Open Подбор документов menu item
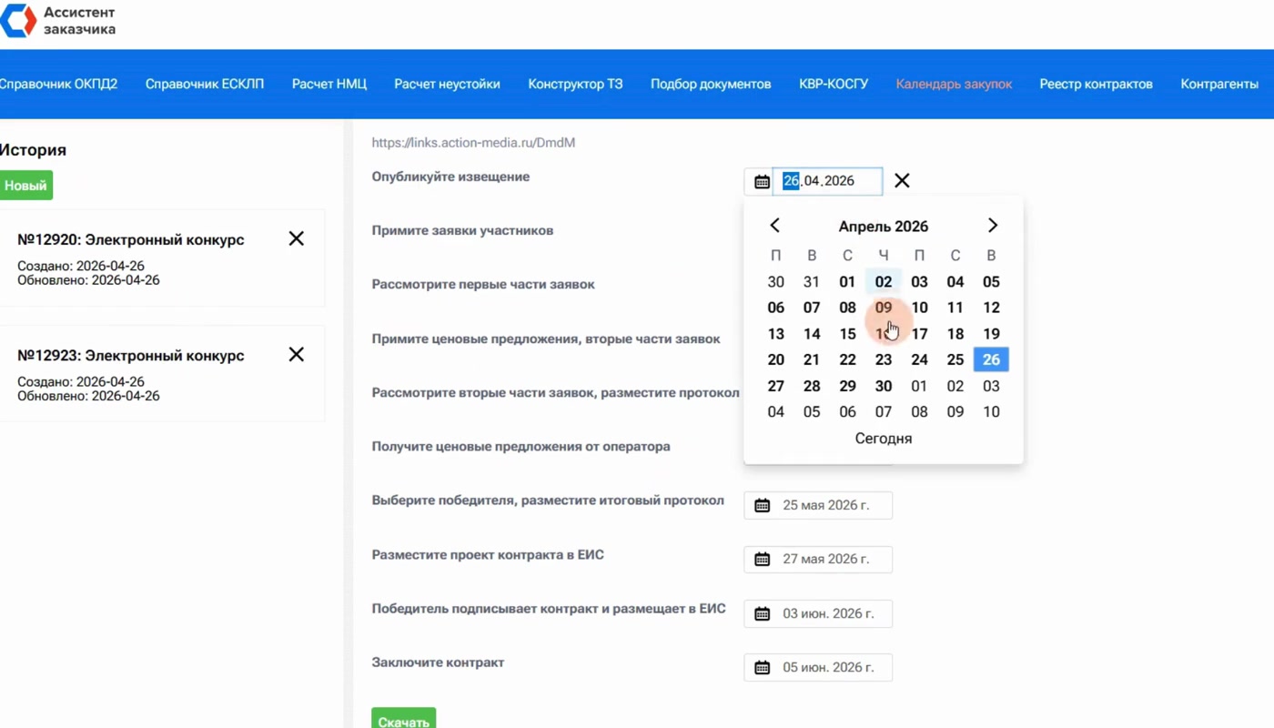Screen dimensions: 1274x728 pos(711,84)
